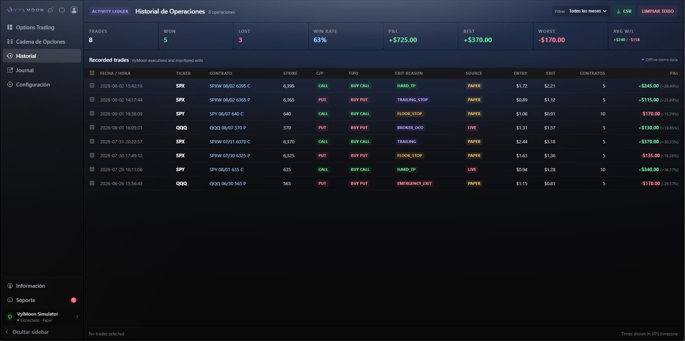Click the BROKER_OCO exit reason tag
685x341 pixels.
point(410,128)
